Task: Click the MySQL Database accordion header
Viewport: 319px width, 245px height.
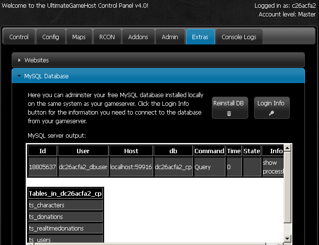Action: (158, 76)
